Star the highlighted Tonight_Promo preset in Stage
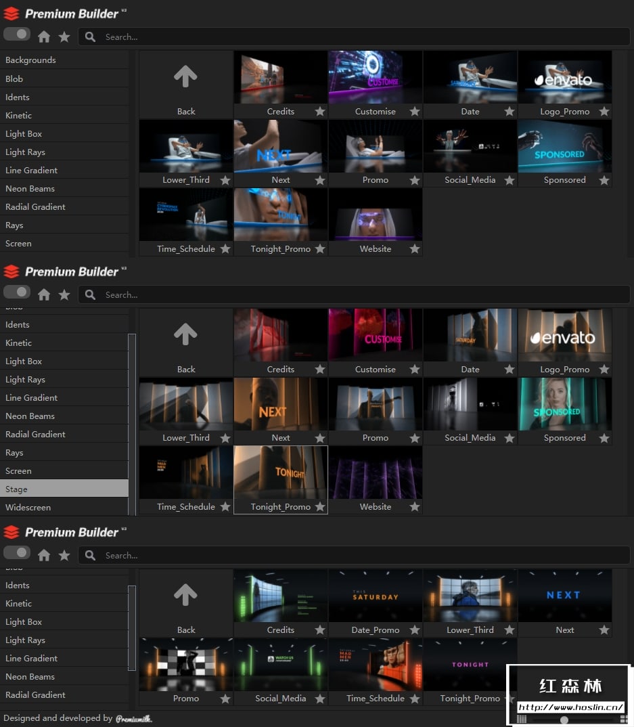The height and width of the screenshot is (727, 634). [x=320, y=507]
